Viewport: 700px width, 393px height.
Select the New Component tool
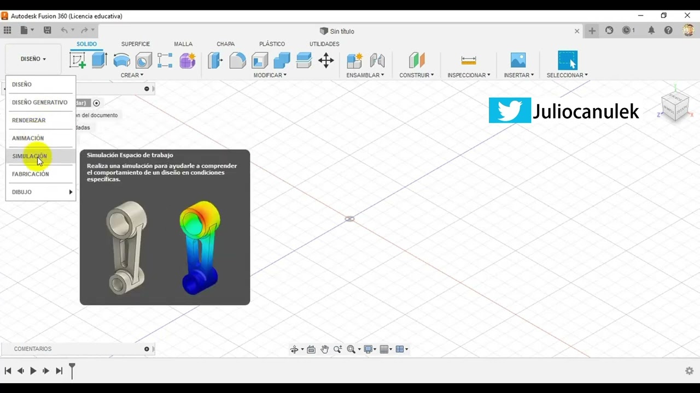(354, 60)
